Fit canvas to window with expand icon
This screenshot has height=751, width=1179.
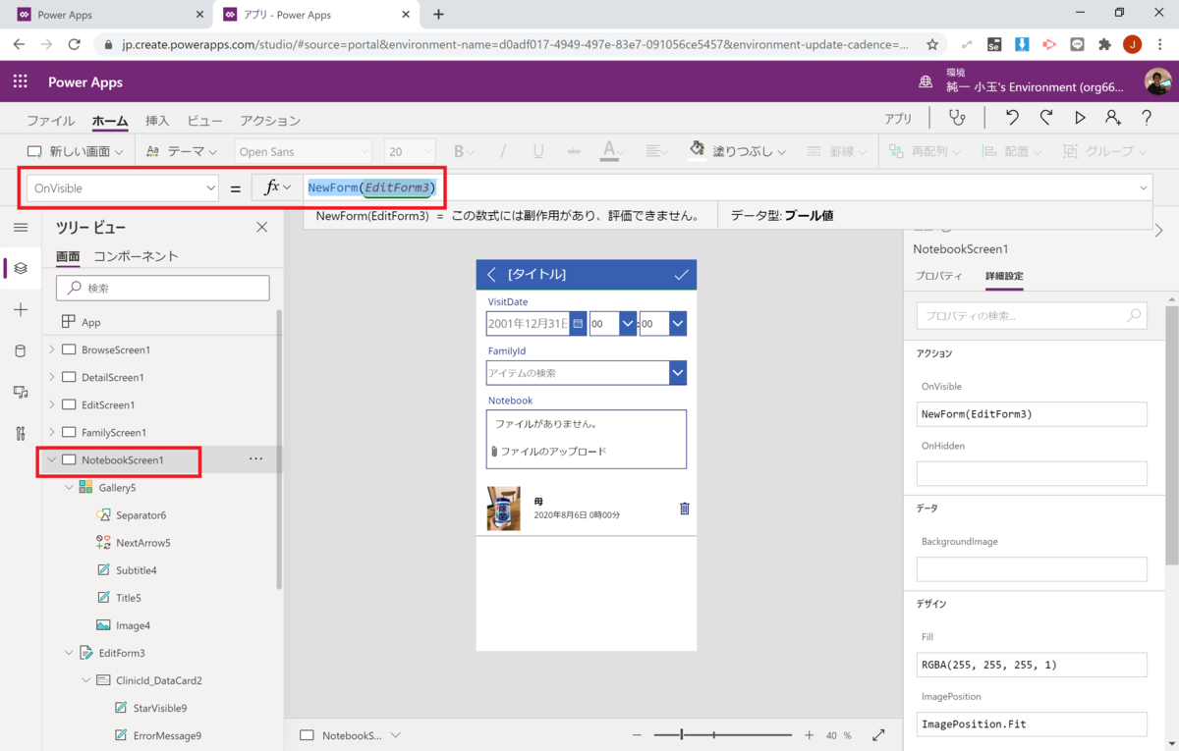(x=878, y=735)
